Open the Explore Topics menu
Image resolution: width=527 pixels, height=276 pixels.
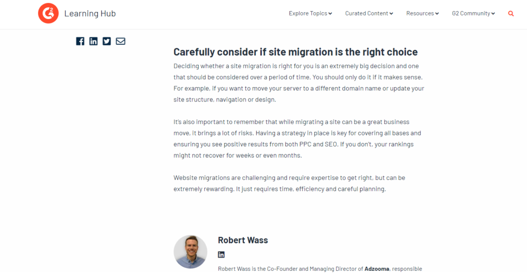tap(308, 13)
